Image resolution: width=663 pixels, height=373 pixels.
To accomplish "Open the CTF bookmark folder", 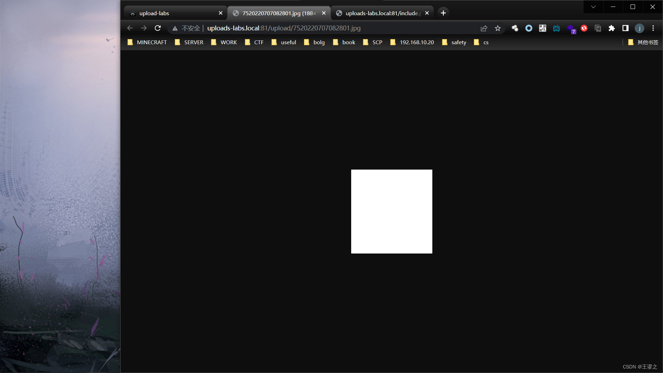I will [254, 42].
